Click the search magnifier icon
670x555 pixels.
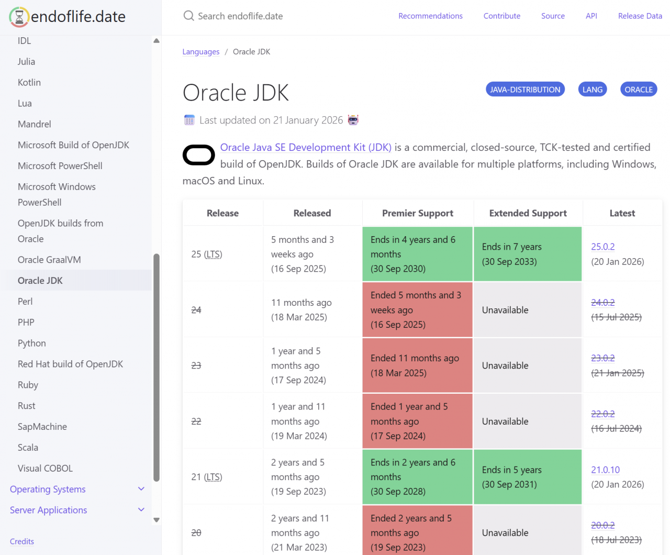pyautogui.click(x=188, y=16)
